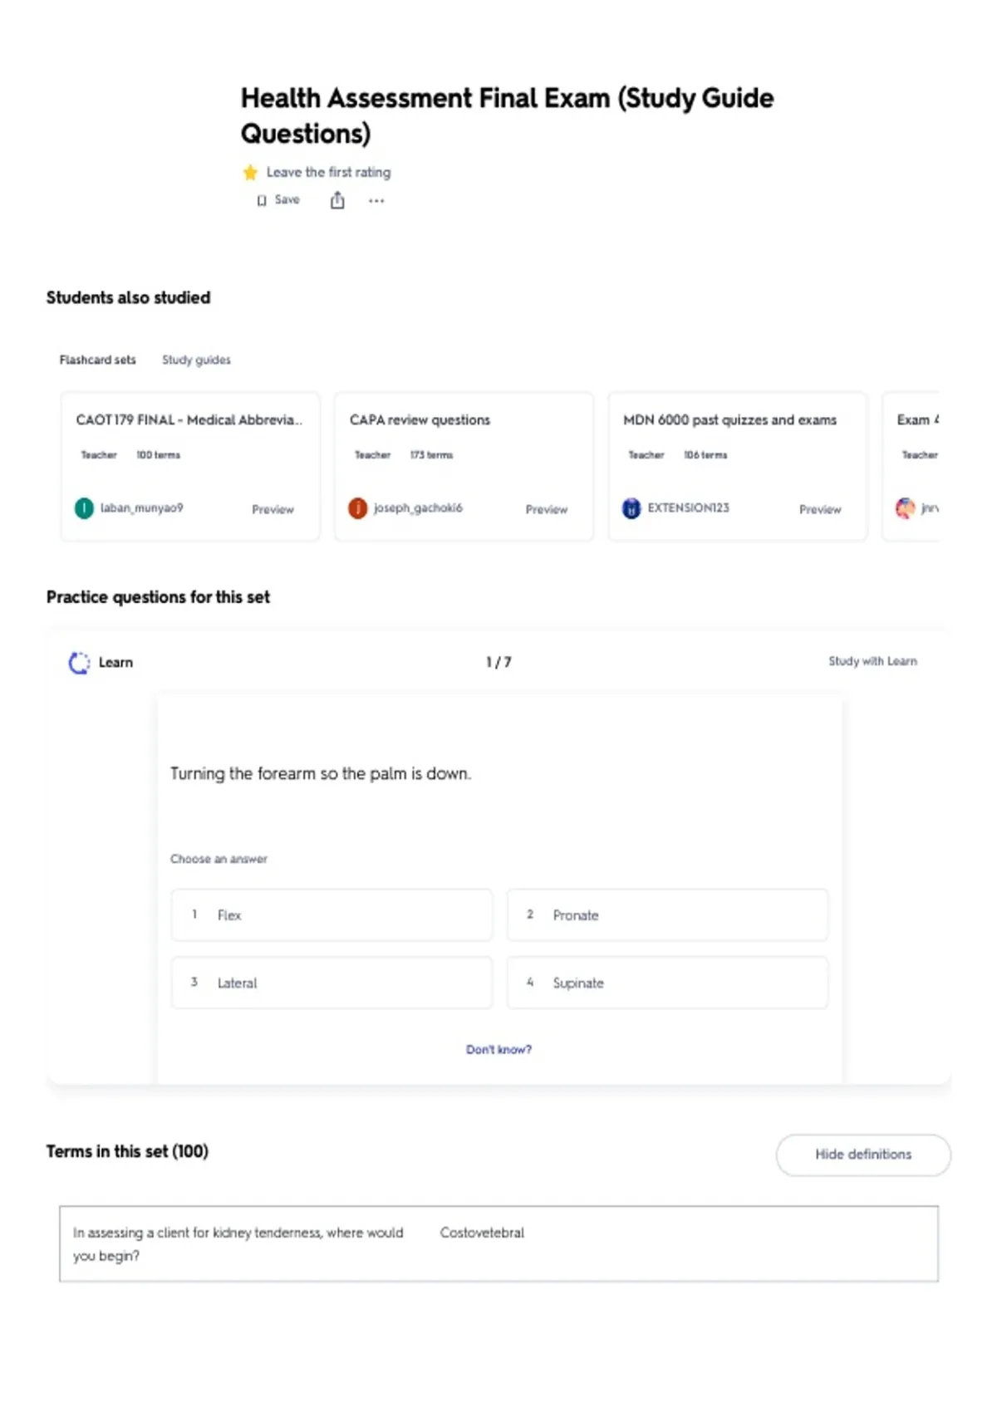
Task: Choose answer option Lateral
Action: (332, 983)
